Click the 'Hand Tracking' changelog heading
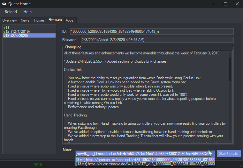 (75, 115)
